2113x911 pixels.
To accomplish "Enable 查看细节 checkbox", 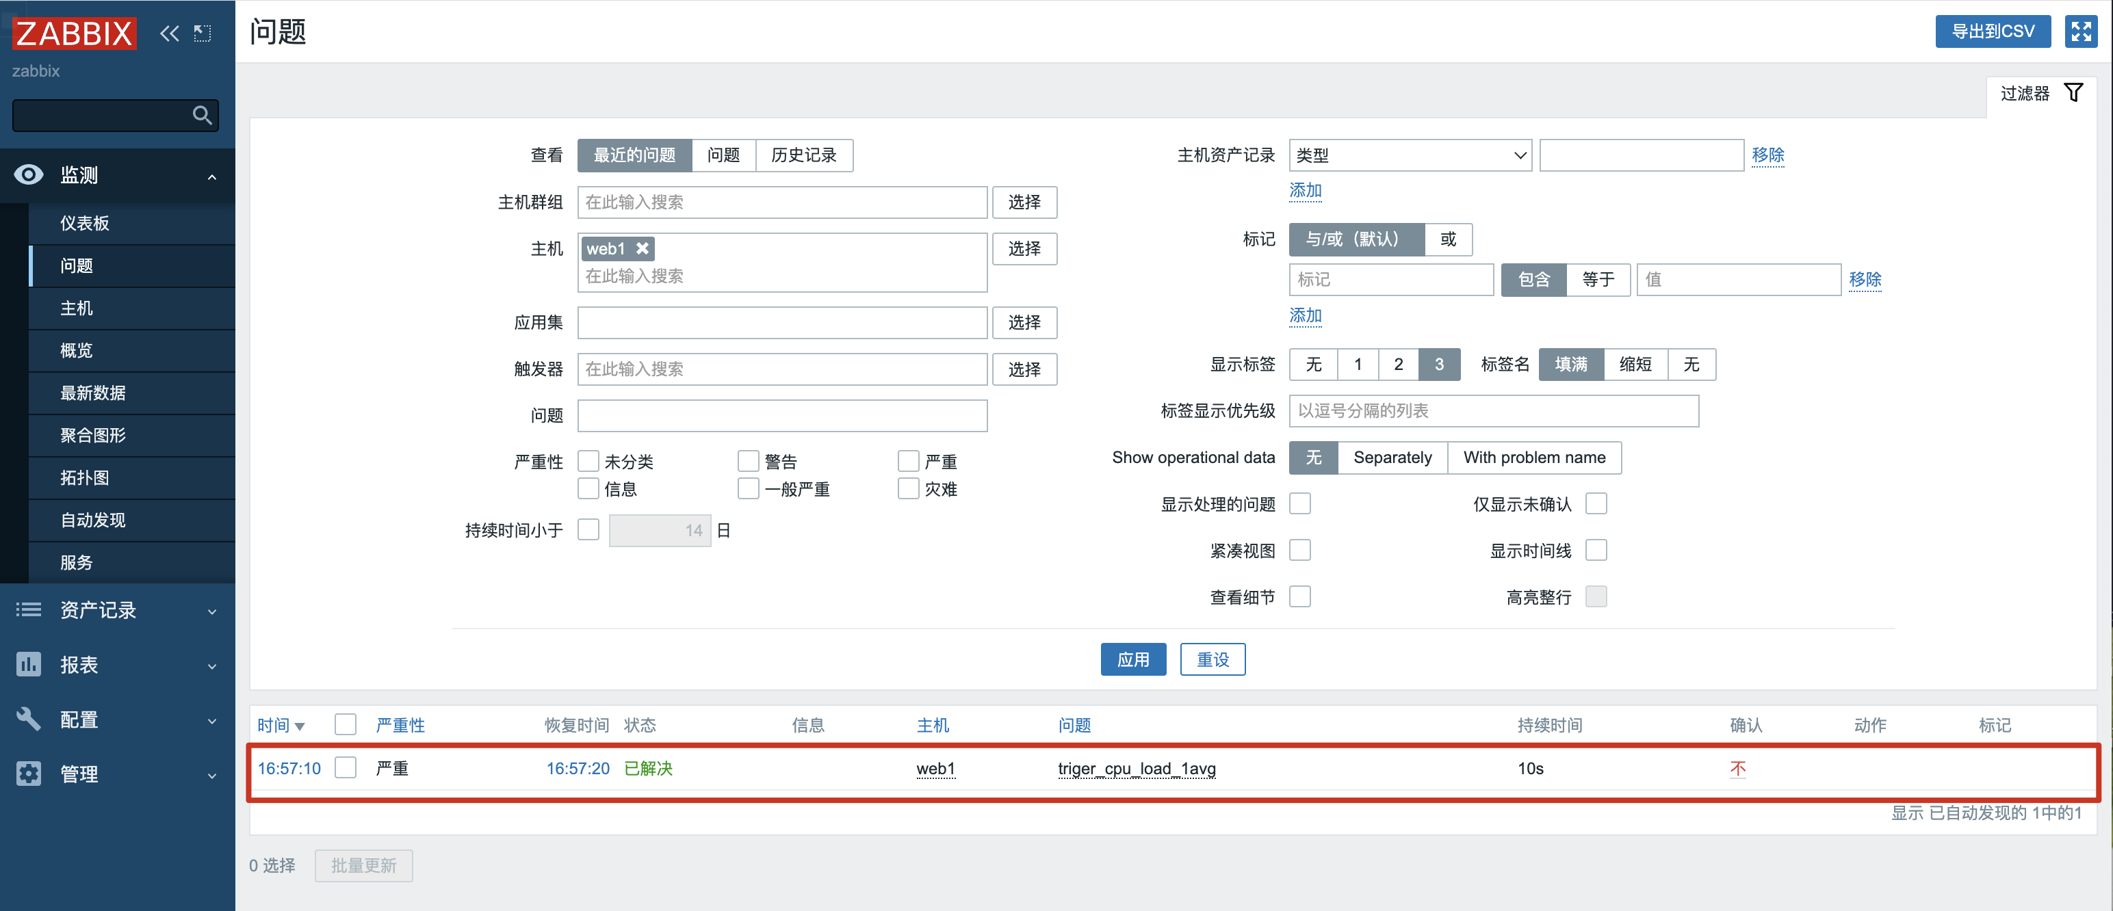I will click(x=1300, y=596).
